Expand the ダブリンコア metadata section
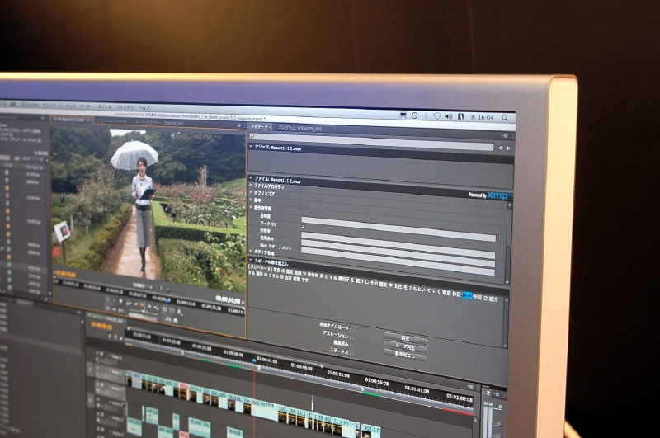660x438 pixels. point(252,194)
